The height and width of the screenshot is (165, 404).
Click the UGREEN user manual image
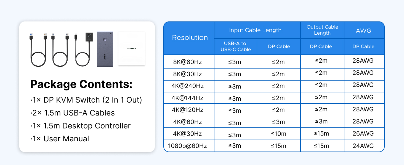132,48
